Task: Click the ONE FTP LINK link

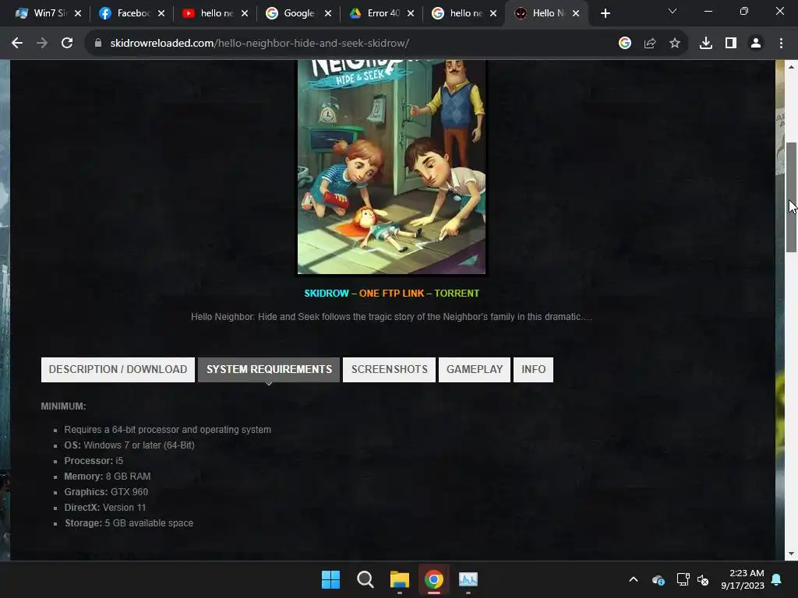Action: [x=391, y=294]
